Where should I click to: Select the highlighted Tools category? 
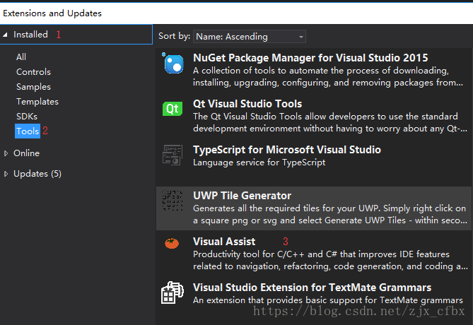pos(28,131)
